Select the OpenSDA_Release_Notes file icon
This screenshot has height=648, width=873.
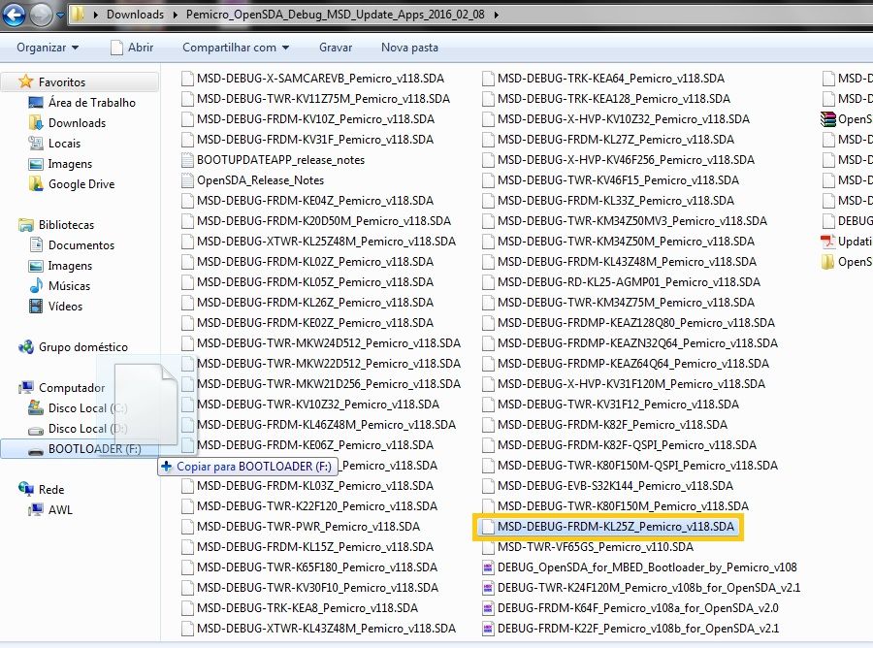187,180
